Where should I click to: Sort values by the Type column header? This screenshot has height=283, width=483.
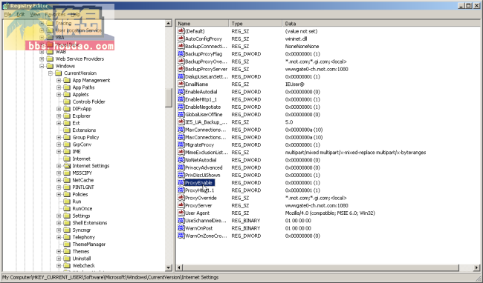coord(256,23)
